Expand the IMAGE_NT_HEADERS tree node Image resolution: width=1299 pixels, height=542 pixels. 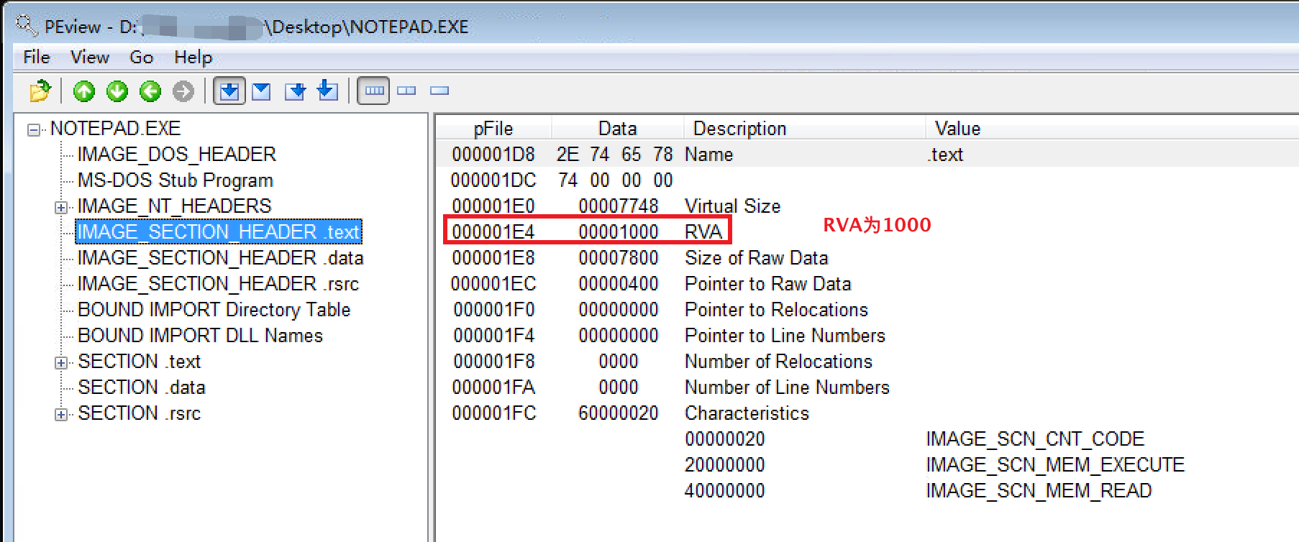[61, 208]
